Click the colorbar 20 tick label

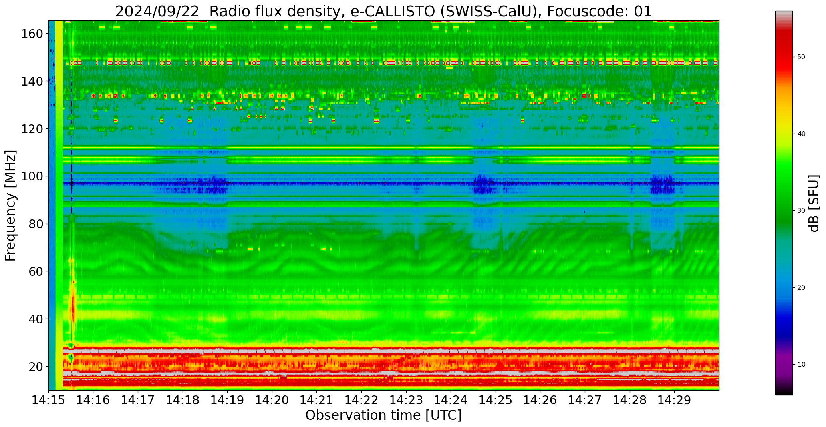point(801,288)
